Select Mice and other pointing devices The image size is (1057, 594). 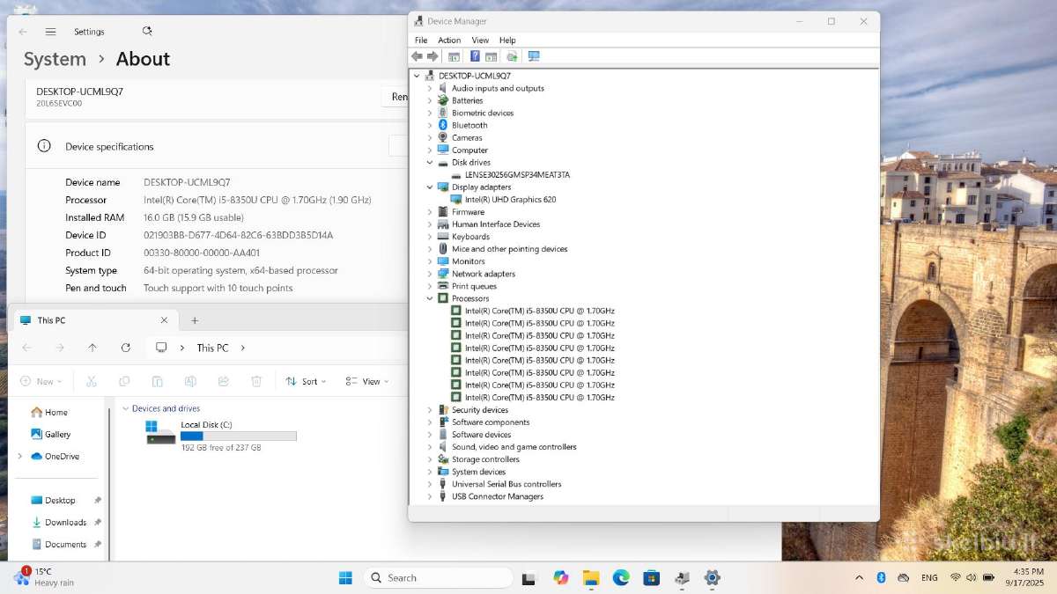(510, 249)
